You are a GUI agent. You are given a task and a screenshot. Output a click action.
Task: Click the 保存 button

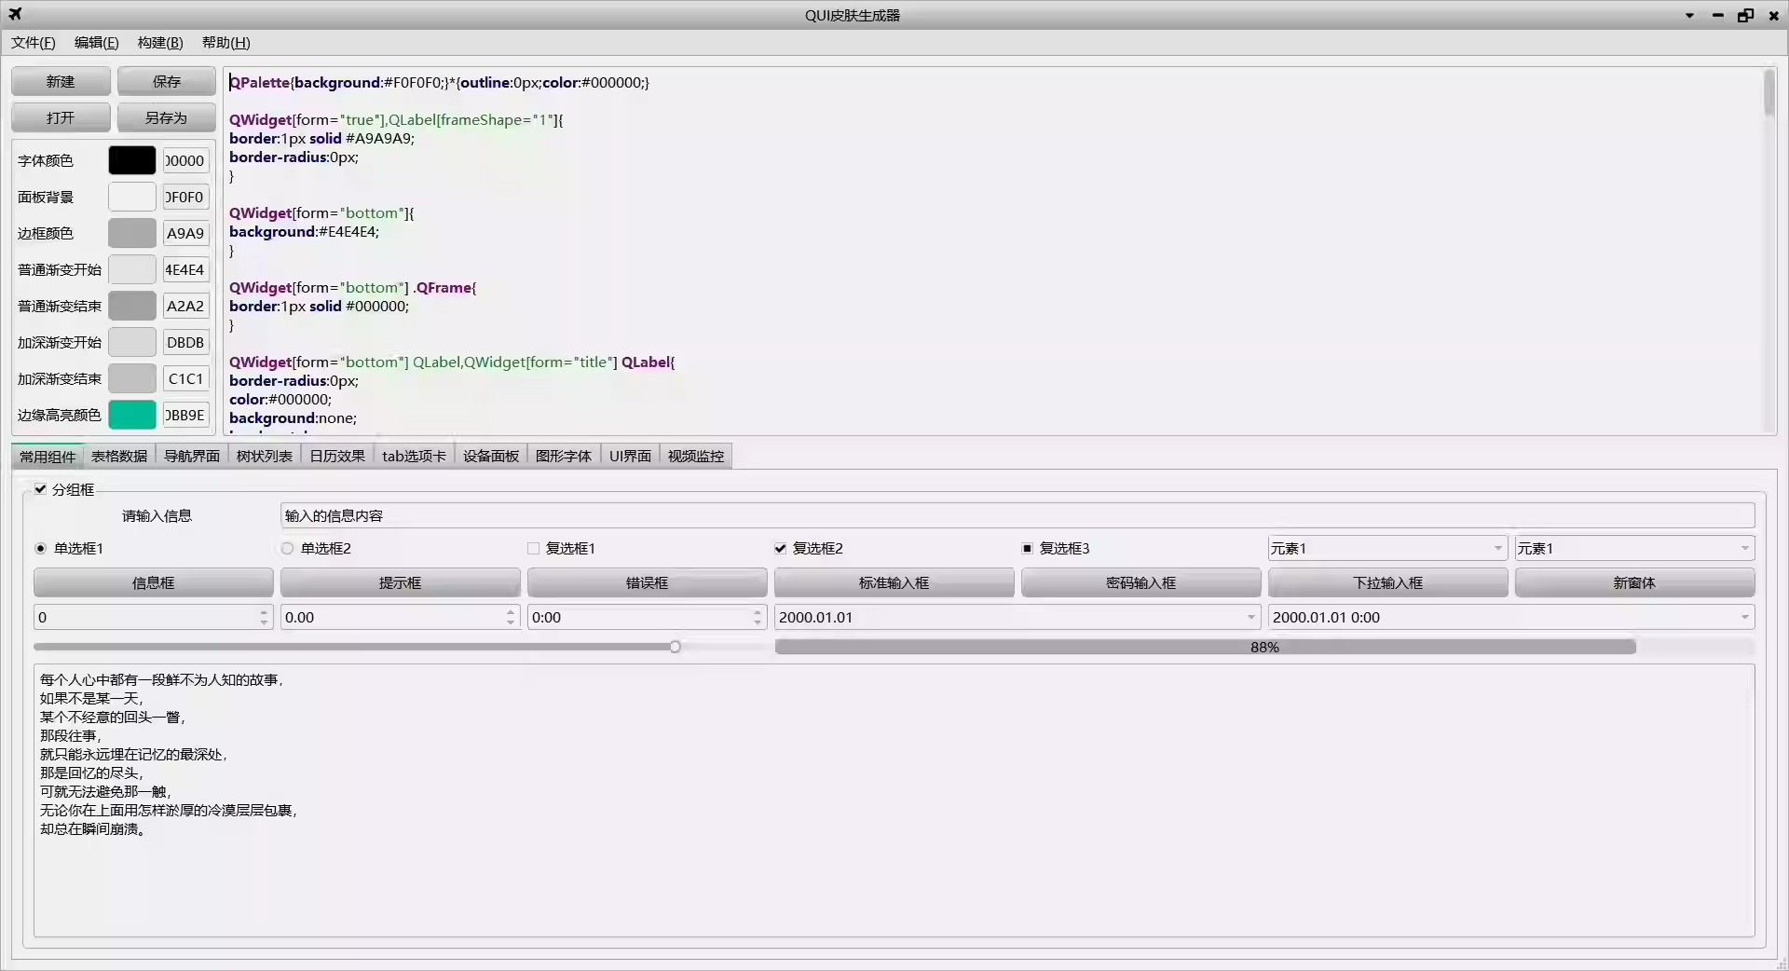tap(167, 81)
